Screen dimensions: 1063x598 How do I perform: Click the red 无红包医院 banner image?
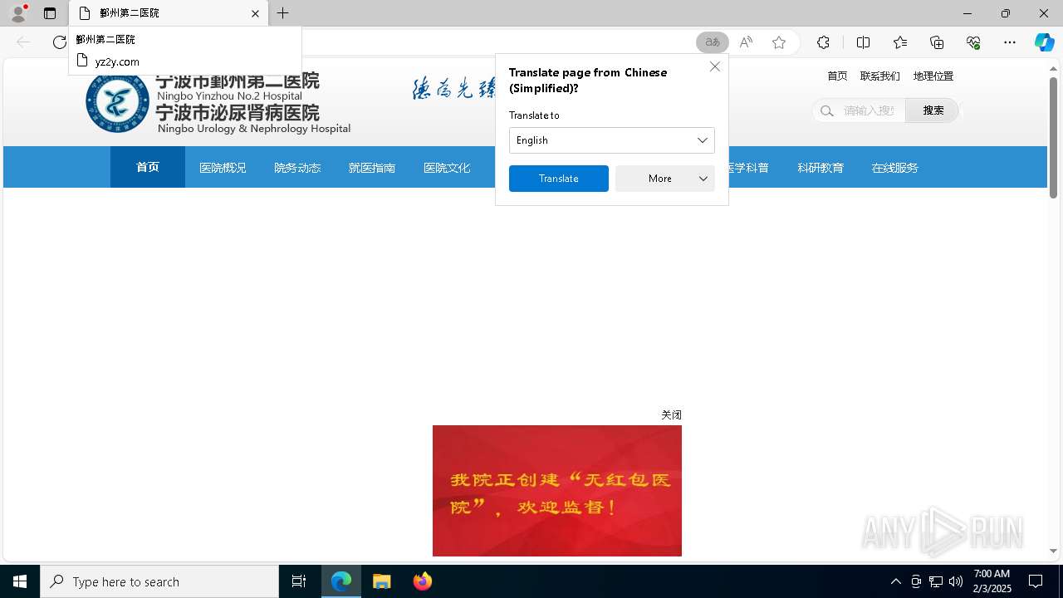pos(557,491)
